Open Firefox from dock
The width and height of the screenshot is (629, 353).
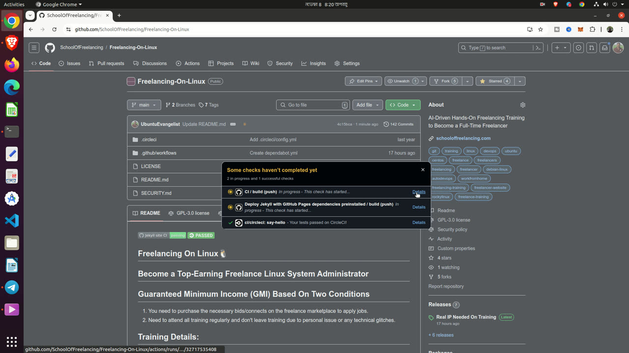click(12, 65)
